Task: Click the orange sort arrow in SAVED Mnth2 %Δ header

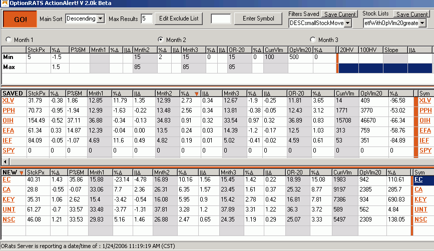Action: tap(197, 93)
